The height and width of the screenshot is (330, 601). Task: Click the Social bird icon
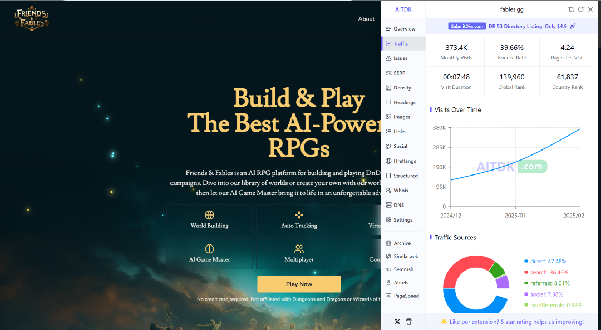click(x=388, y=146)
